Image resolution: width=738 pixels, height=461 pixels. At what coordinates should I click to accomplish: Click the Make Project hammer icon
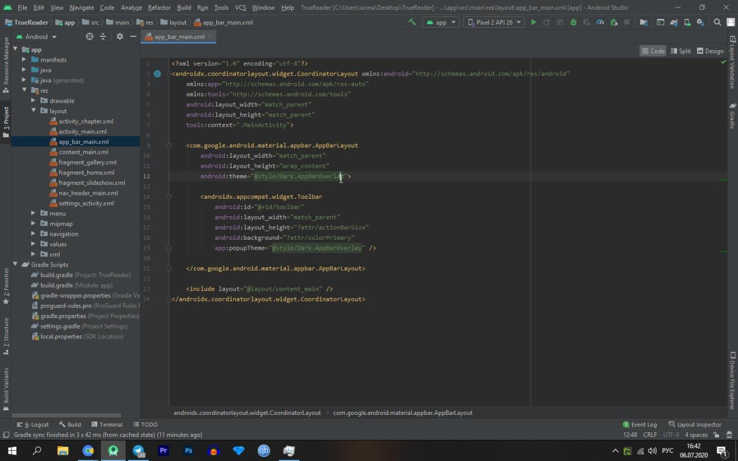[412, 22]
